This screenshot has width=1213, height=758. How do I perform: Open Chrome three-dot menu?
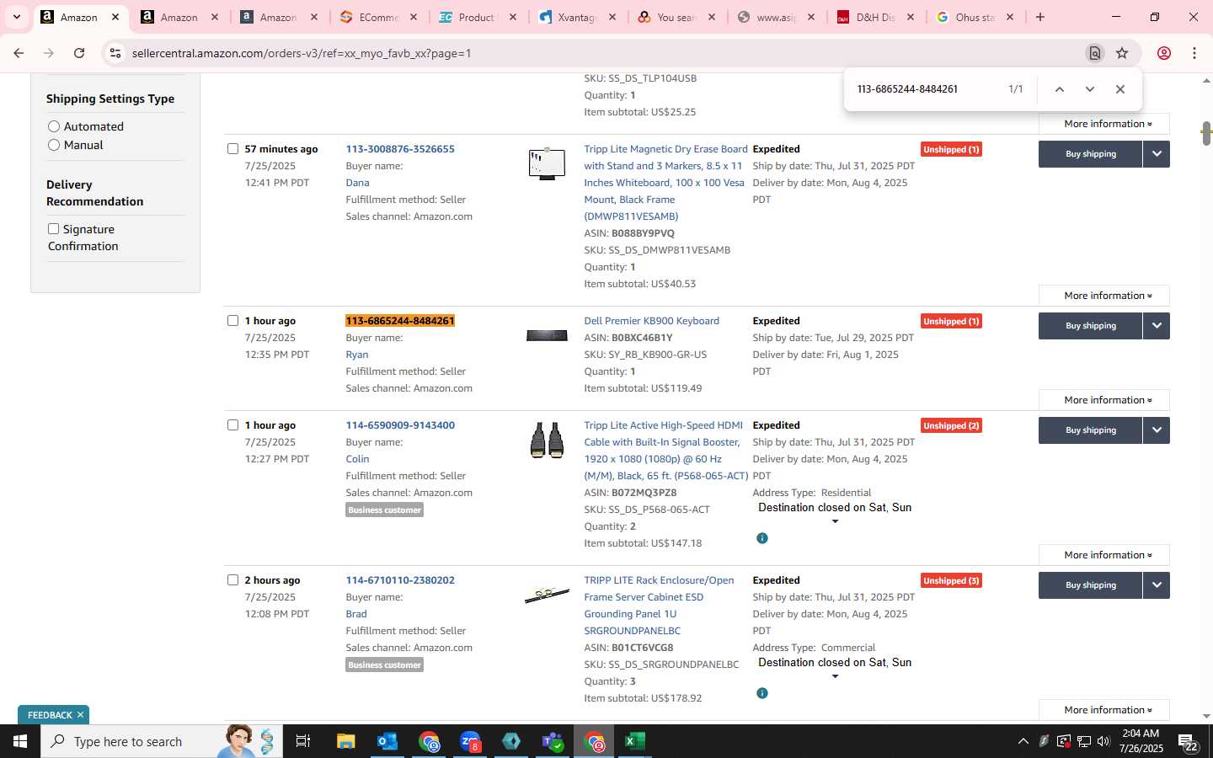pos(1194,53)
